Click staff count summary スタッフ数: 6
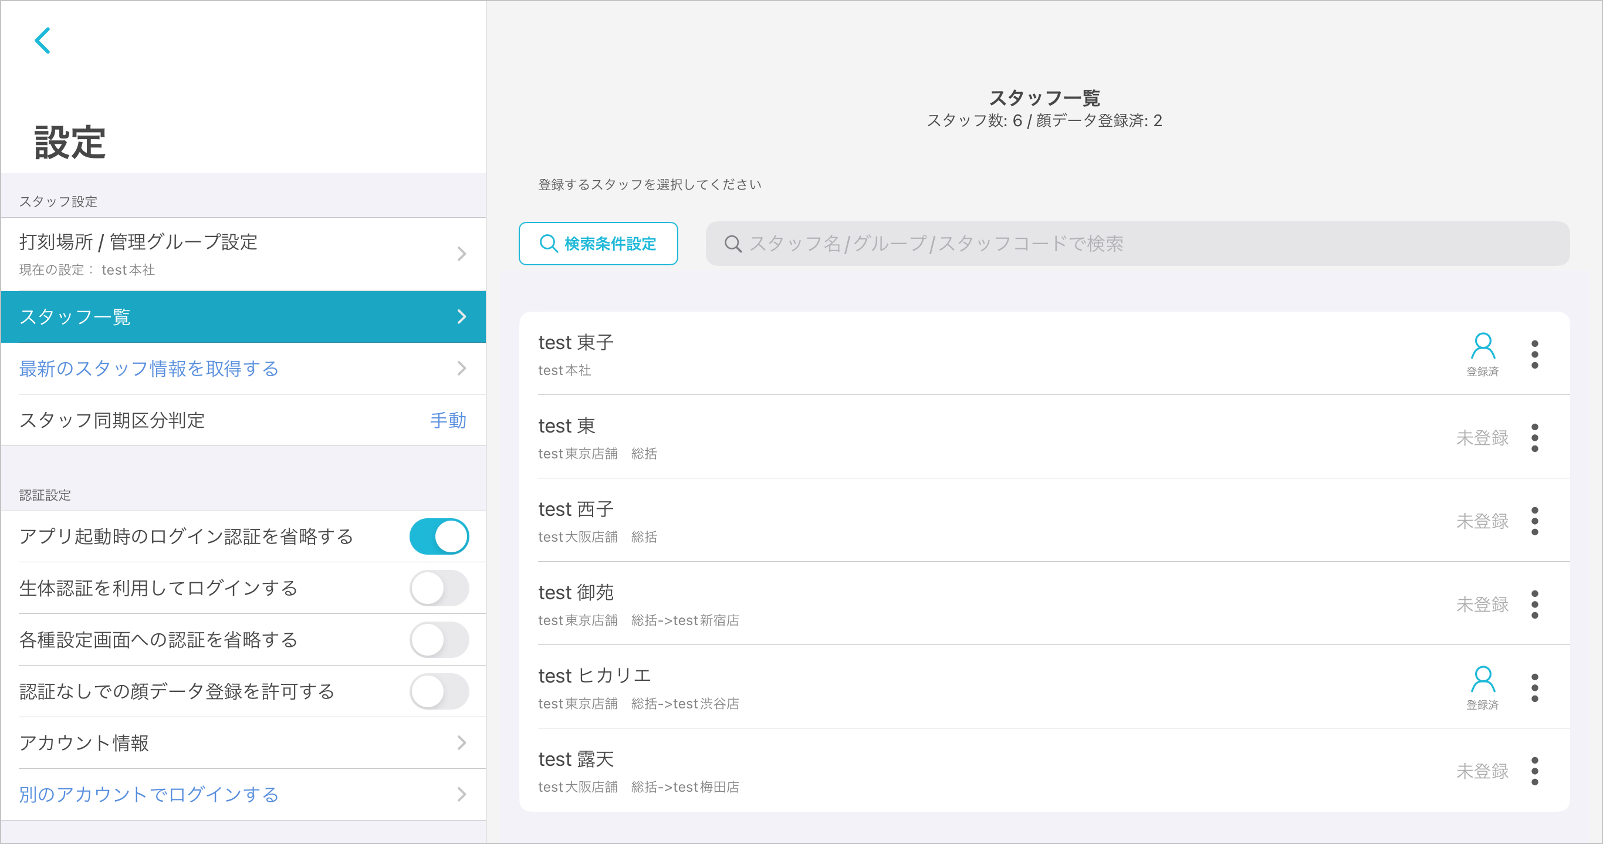This screenshot has width=1603, height=844. [975, 120]
